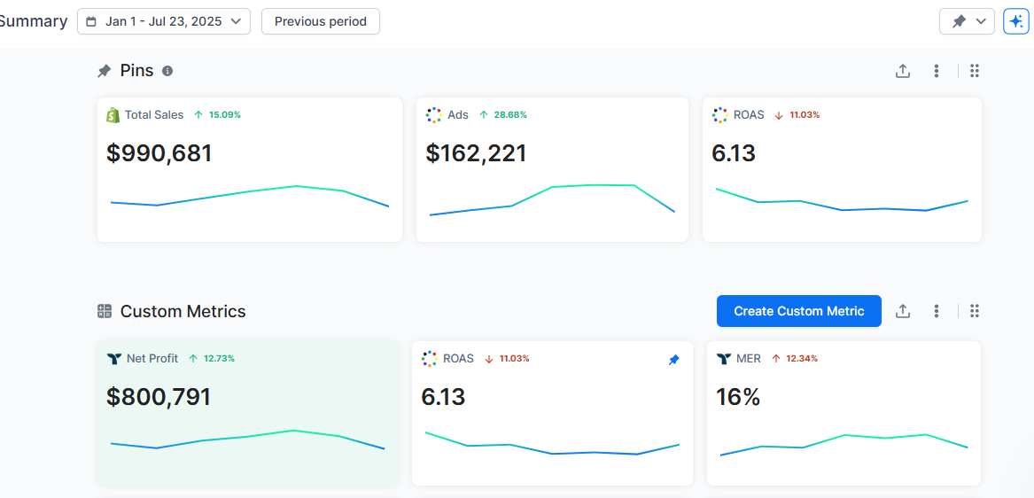This screenshot has width=1034, height=498.
Task: Click the AI sparkle icon top right
Action: (x=1015, y=21)
